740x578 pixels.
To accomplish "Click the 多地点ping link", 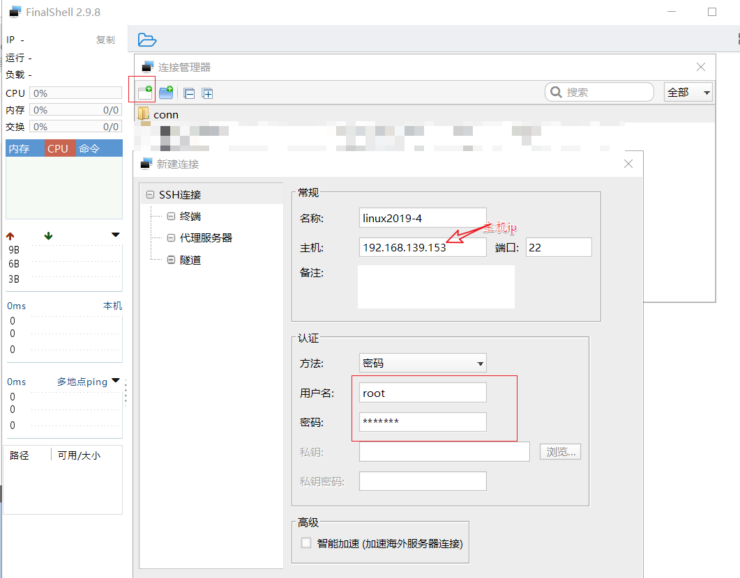I will 82,382.
